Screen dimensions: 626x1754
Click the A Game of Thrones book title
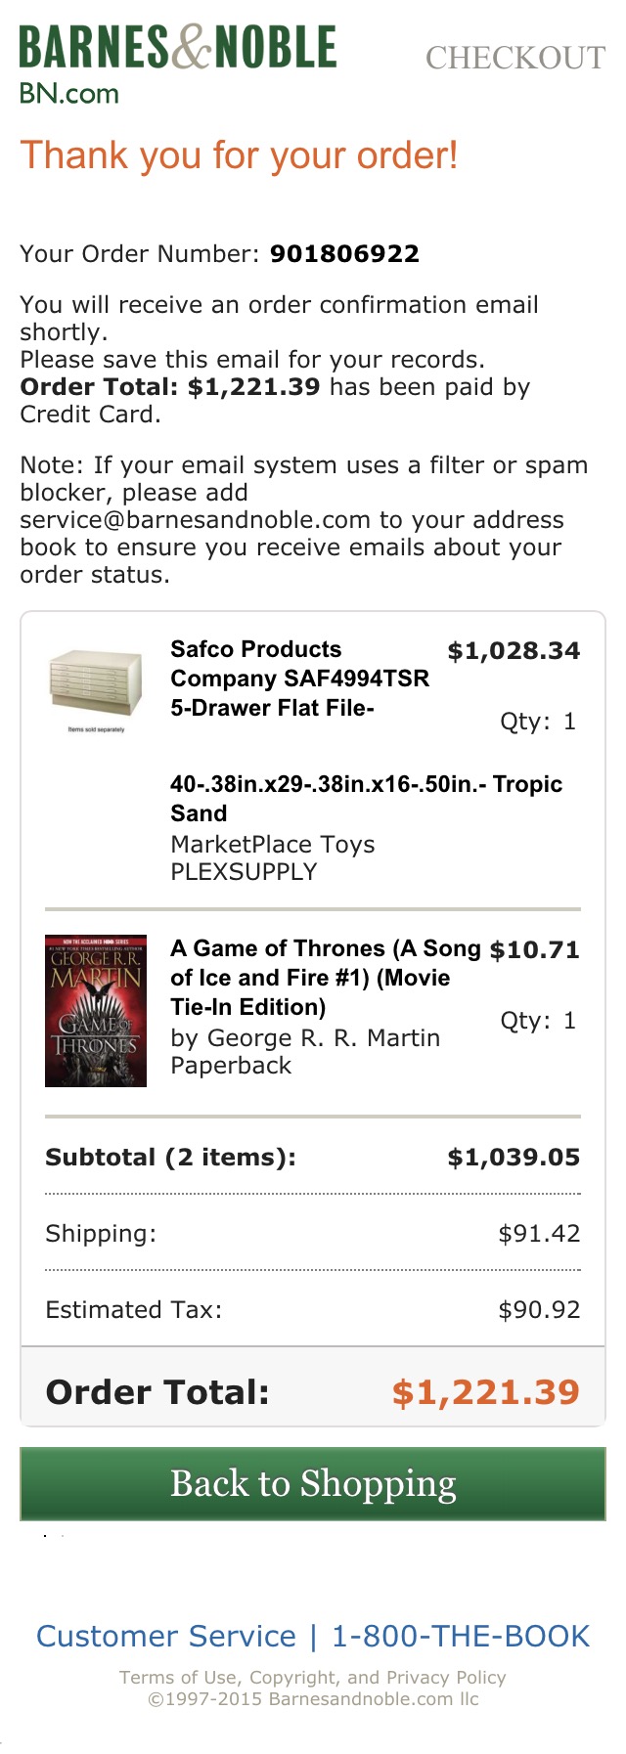[325, 977]
